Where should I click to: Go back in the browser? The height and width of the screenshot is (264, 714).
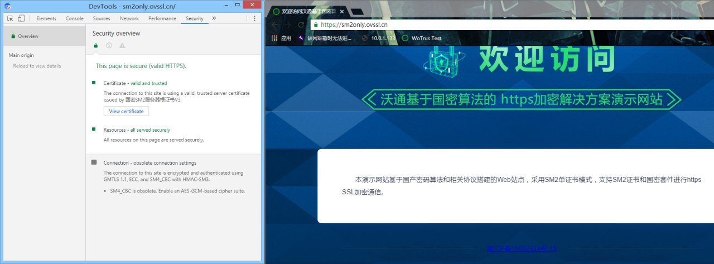click(x=275, y=25)
